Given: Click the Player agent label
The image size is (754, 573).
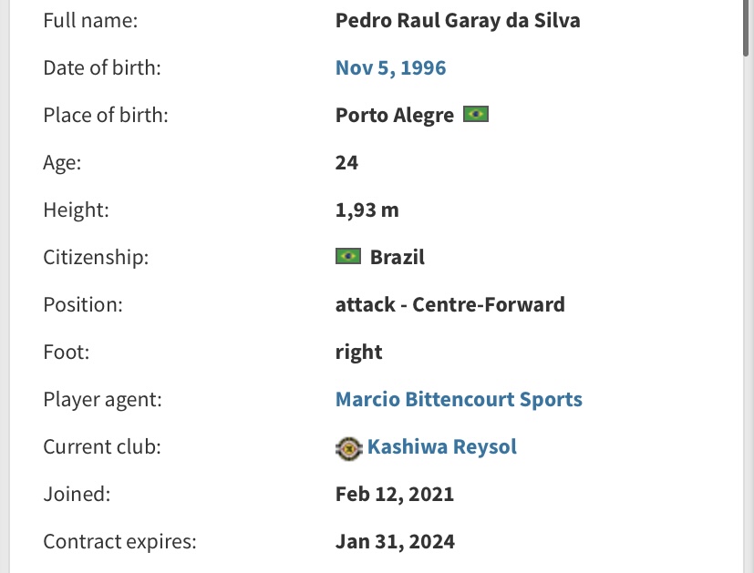Looking at the screenshot, I should point(102,400).
